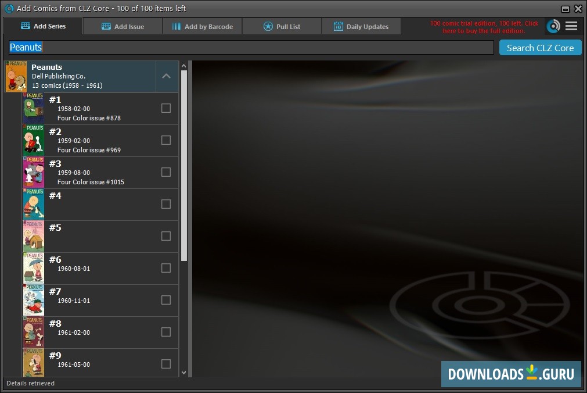Click the cover thumbnail of issue #4
Viewport: 587px width, 393px height.
tap(34, 205)
